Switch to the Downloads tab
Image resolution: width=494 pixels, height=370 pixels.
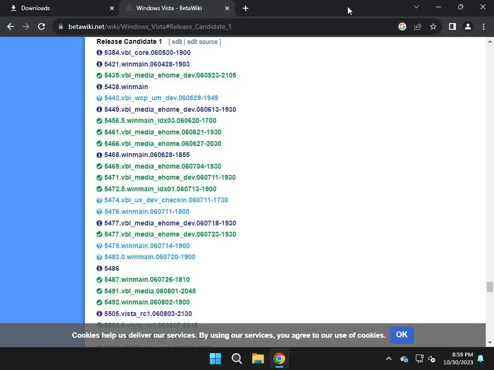(x=60, y=8)
